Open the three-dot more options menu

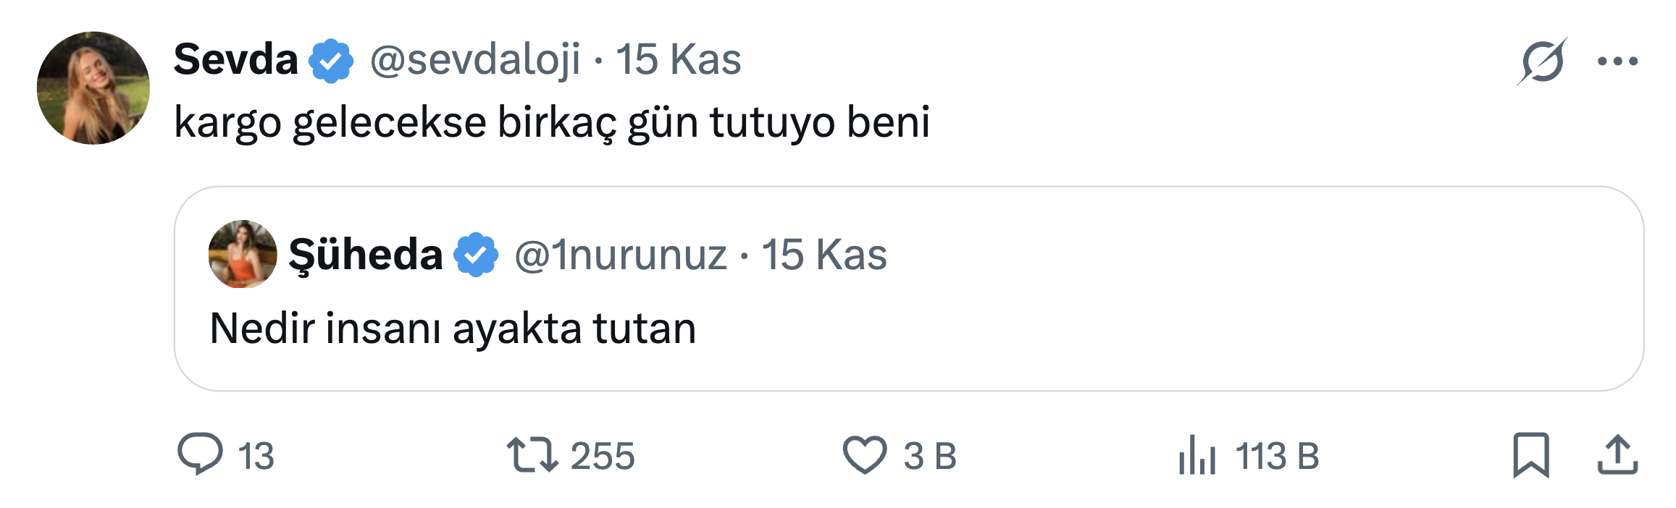tap(1617, 62)
